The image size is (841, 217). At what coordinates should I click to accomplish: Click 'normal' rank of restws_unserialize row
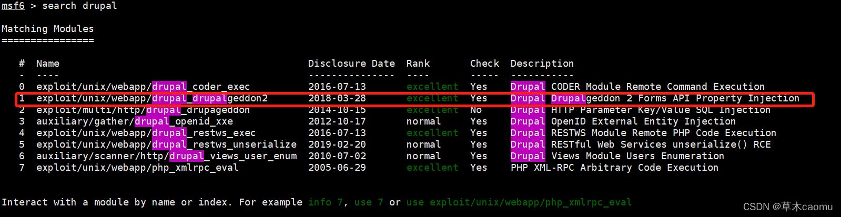tap(424, 144)
